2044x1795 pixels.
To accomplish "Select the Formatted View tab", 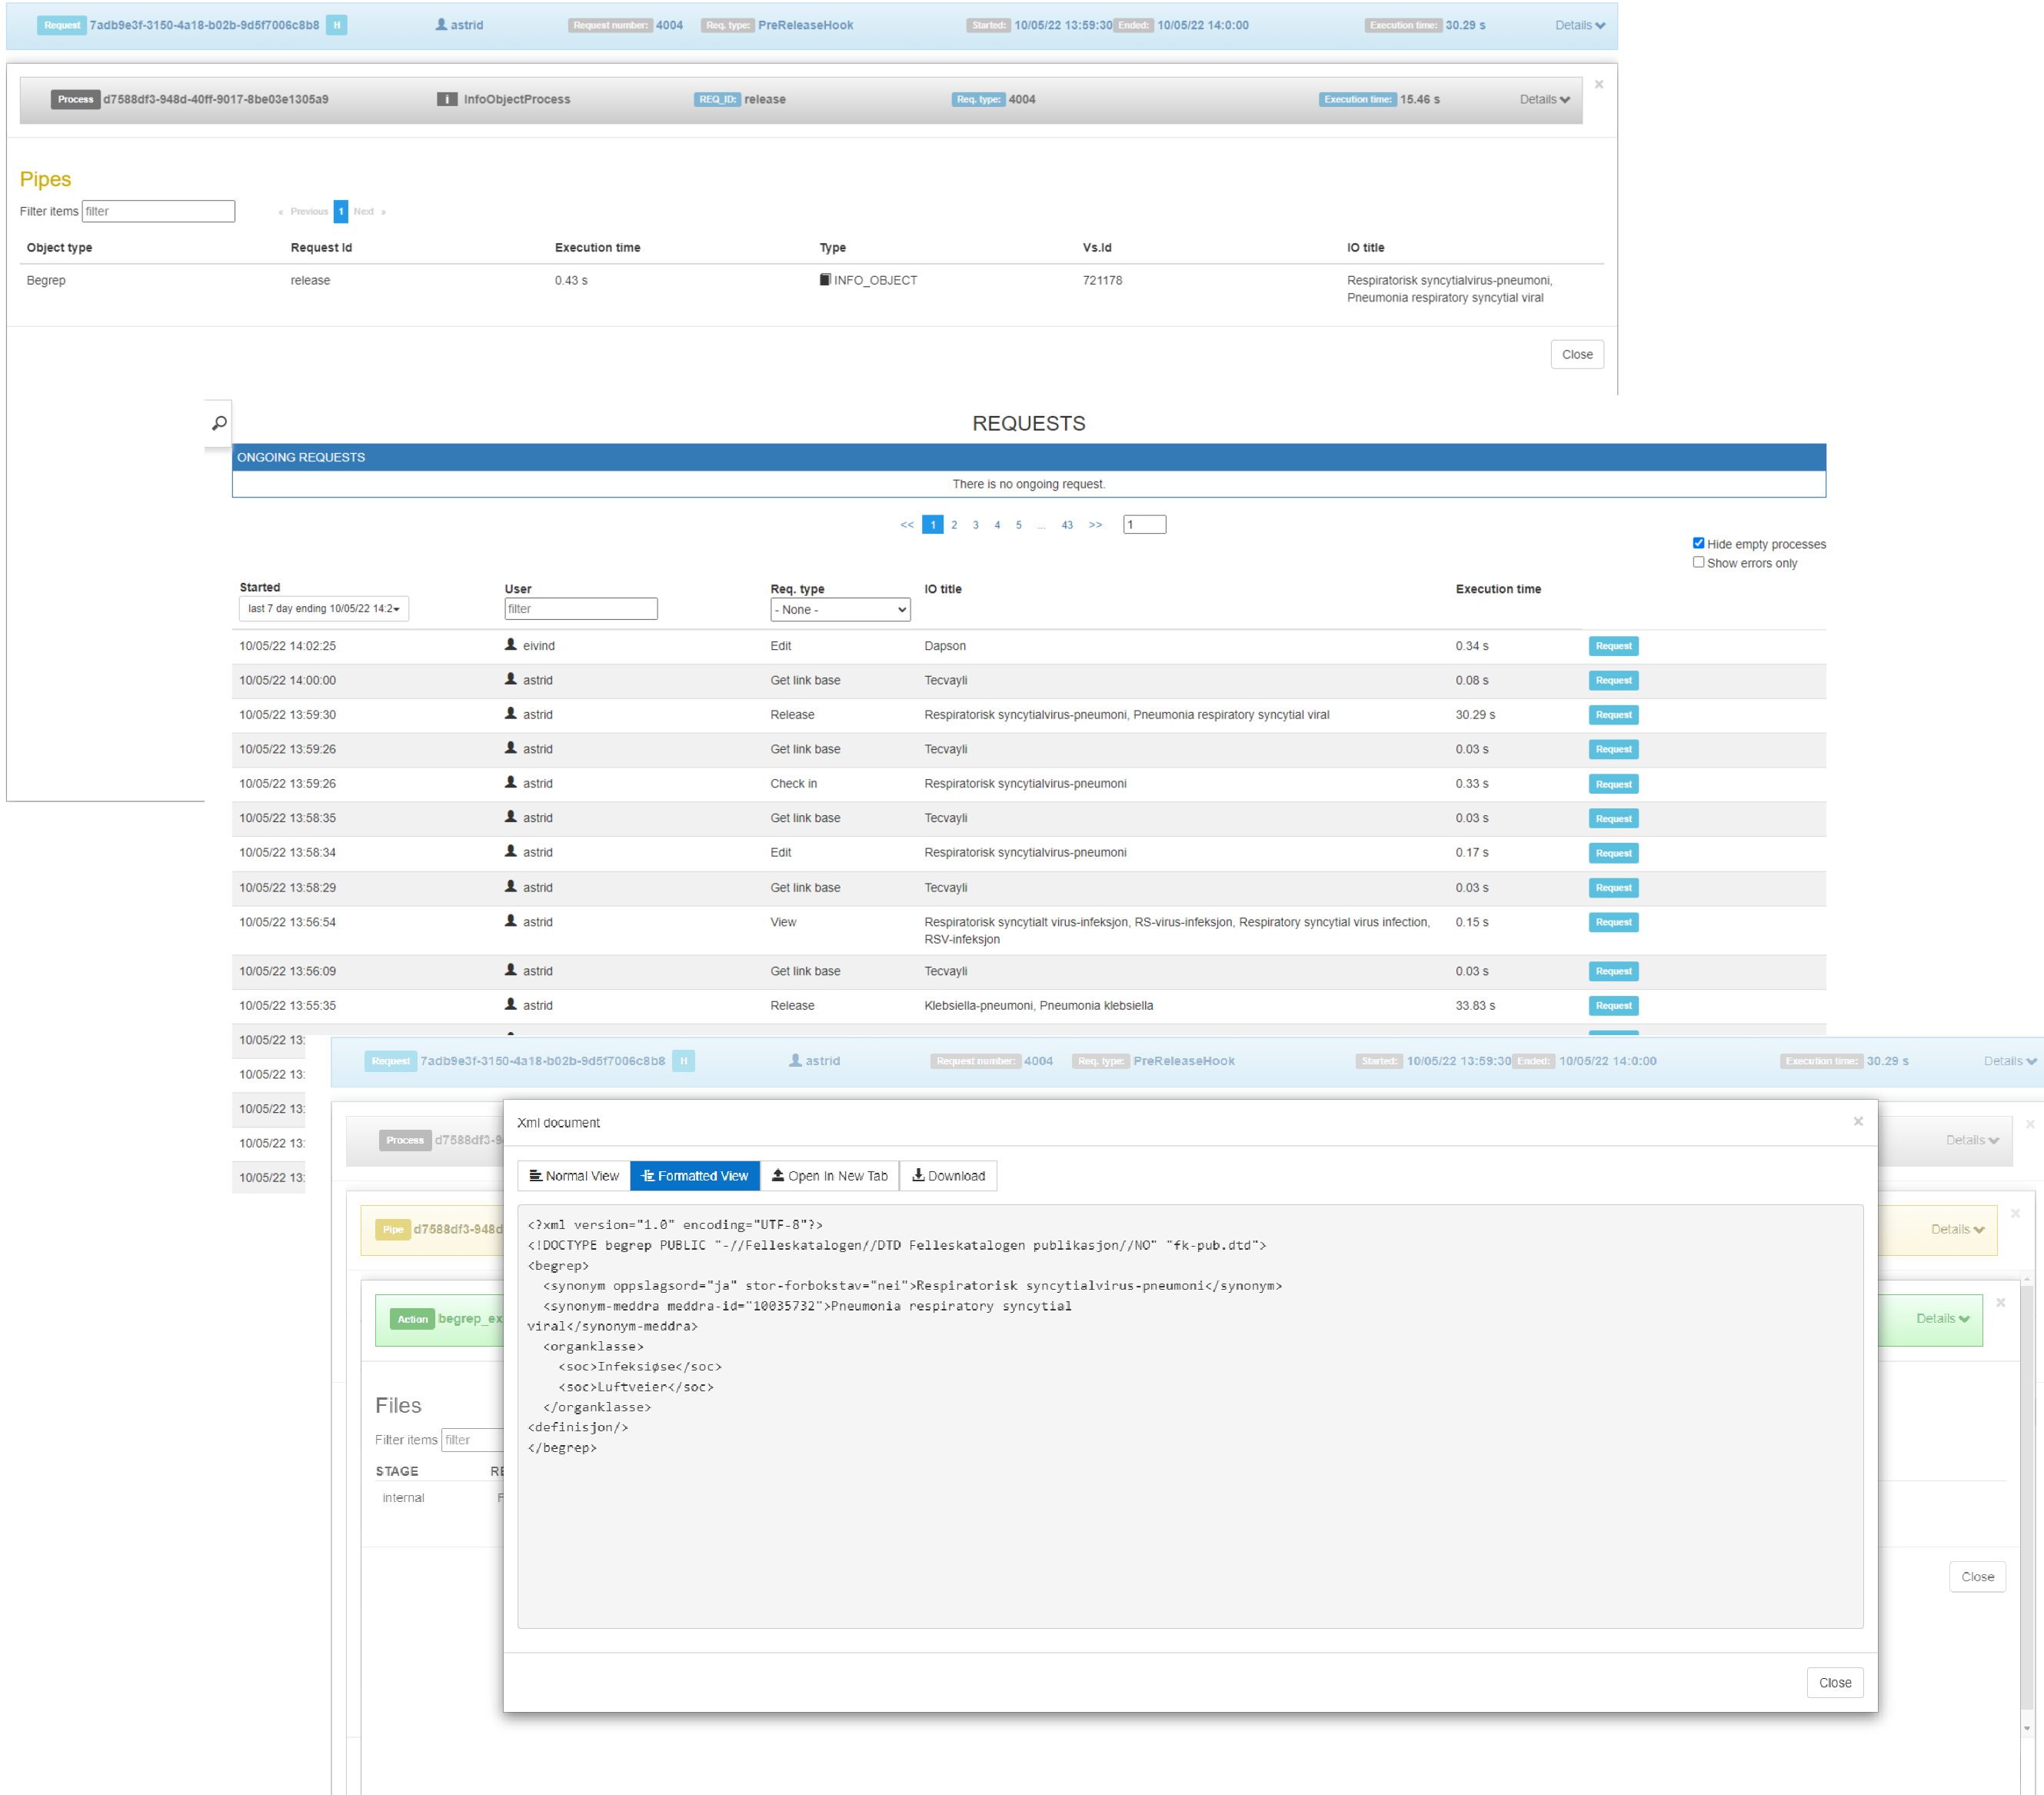I will click(x=694, y=1176).
